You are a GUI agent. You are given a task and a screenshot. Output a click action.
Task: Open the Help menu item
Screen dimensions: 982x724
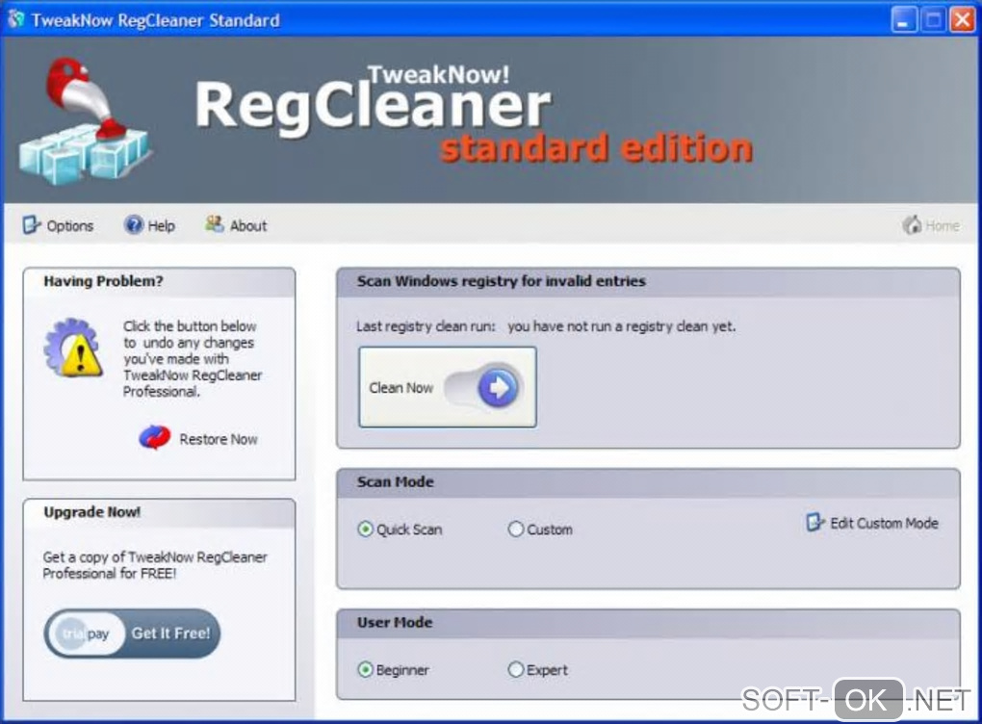coord(149,225)
